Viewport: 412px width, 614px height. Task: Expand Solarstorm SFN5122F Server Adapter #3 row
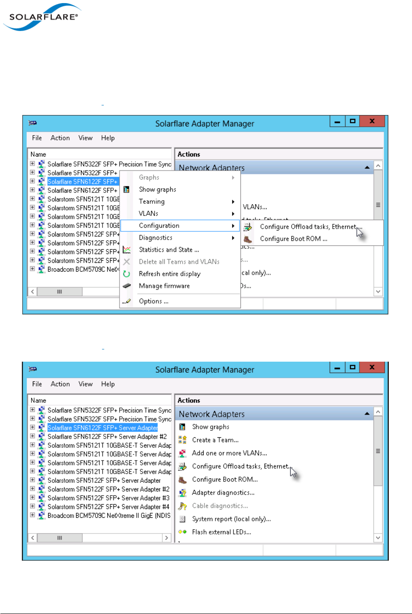click(x=32, y=497)
